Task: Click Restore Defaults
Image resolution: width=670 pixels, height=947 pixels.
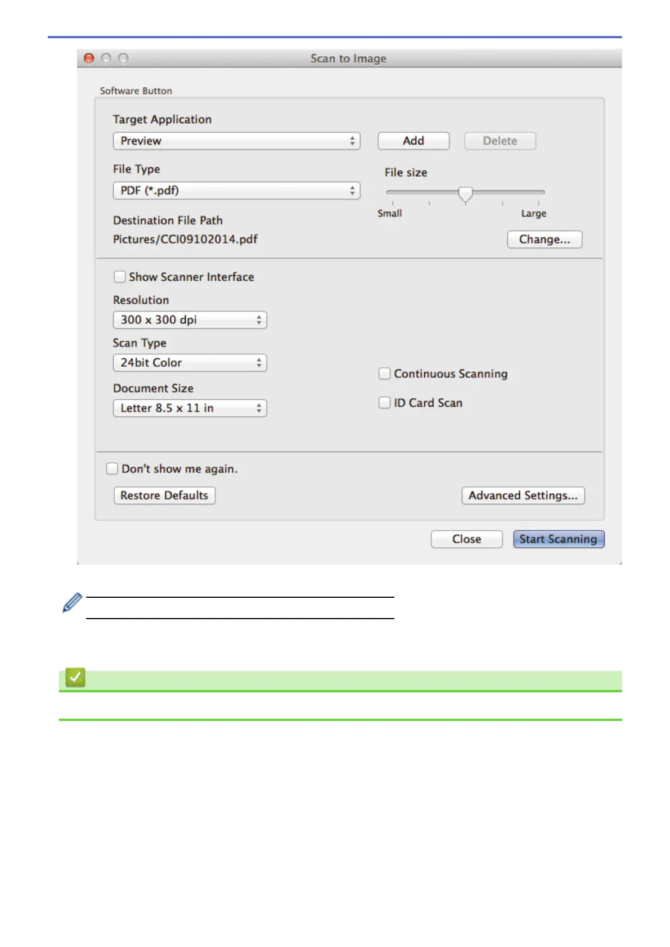Action: click(x=164, y=495)
